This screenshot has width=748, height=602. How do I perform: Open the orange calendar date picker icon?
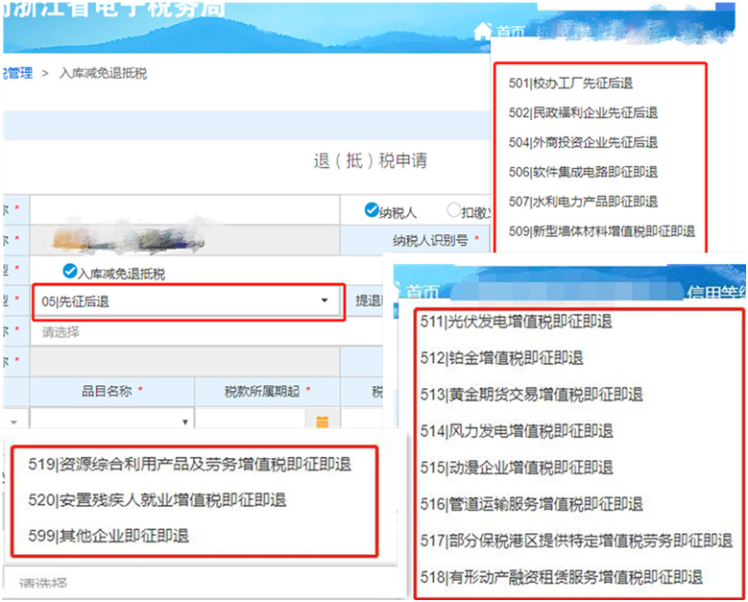point(323,421)
